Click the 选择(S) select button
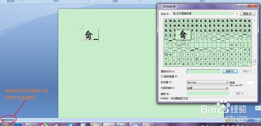This screenshot has width=261, height=126. pyautogui.click(x=230, y=71)
